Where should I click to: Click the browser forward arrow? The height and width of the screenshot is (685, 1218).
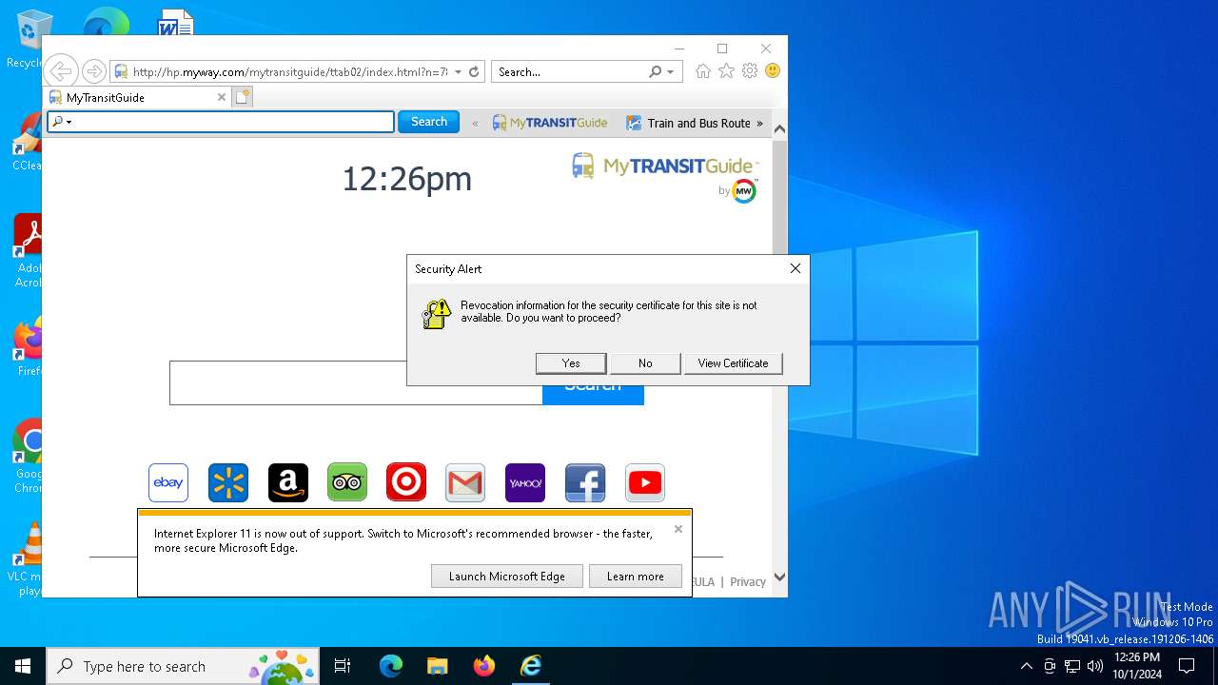93,71
